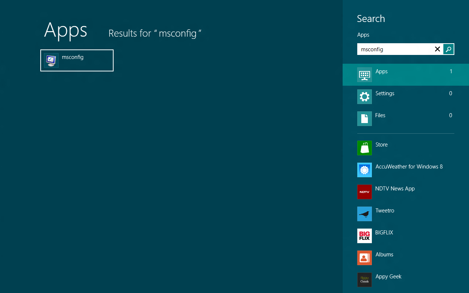Search within Albums label
This screenshot has width=469, height=293.
point(384,255)
